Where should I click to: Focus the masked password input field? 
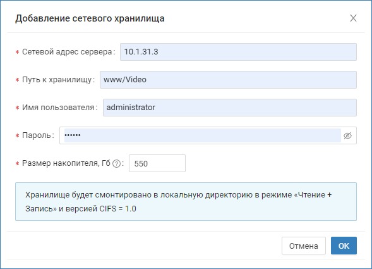pyautogui.click(x=203, y=135)
